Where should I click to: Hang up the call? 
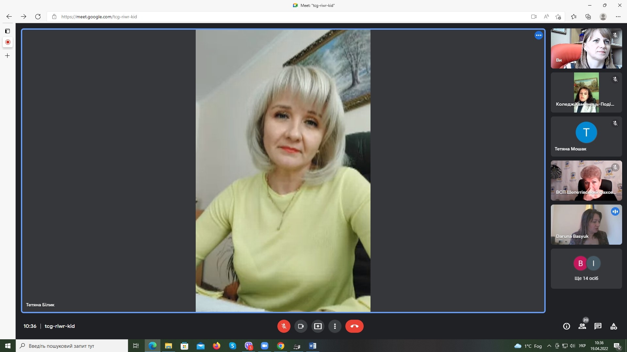pos(354,326)
